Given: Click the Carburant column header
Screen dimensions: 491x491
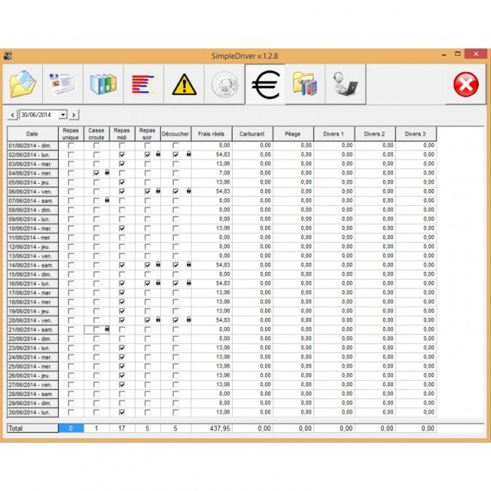Looking at the screenshot, I should coord(252,134).
